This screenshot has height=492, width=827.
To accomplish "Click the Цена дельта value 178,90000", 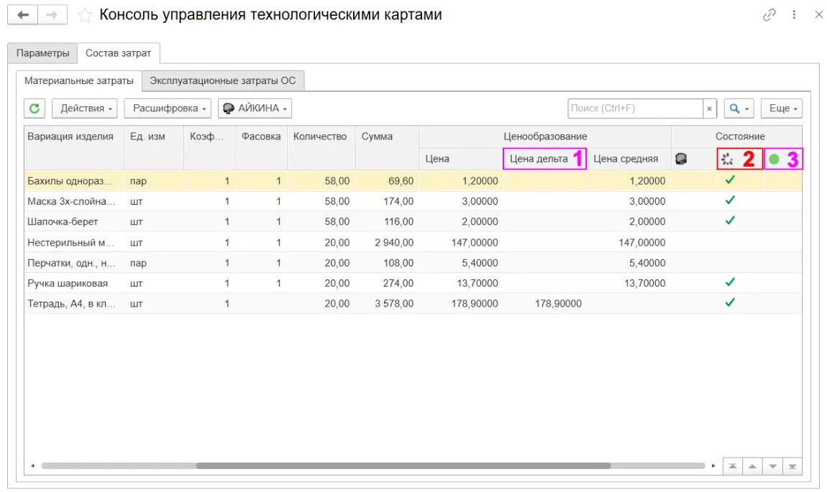I will point(558,304).
